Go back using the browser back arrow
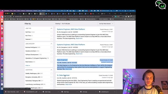 click(5, 16)
